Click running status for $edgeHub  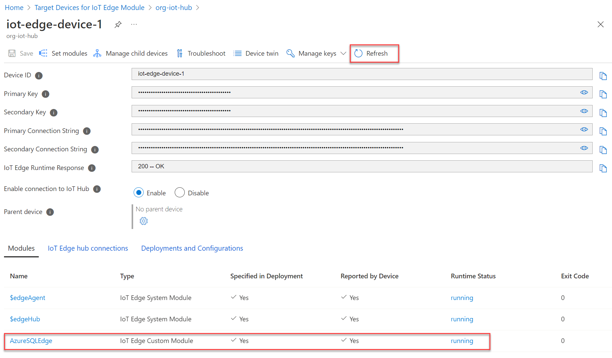coord(462,319)
